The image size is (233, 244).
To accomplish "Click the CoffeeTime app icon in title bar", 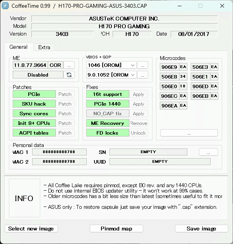I will [5, 6].
